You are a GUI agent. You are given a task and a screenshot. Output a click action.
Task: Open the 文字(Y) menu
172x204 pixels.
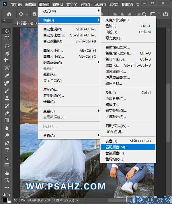[72, 5]
